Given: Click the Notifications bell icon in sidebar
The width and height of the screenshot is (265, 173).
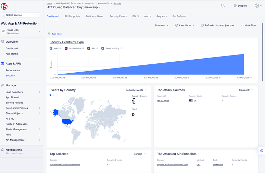Looking at the screenshot, I should 2,150.
